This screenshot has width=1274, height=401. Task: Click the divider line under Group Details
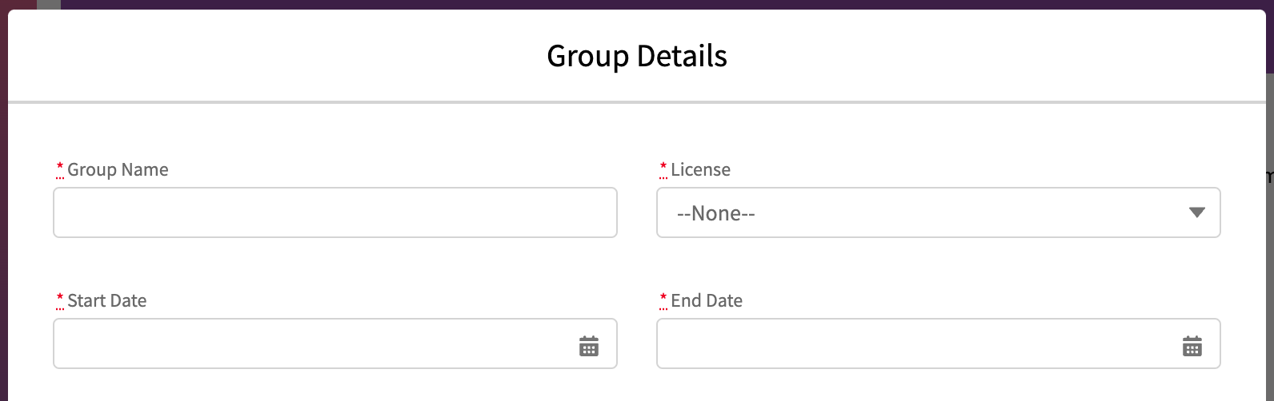point(637,102)
